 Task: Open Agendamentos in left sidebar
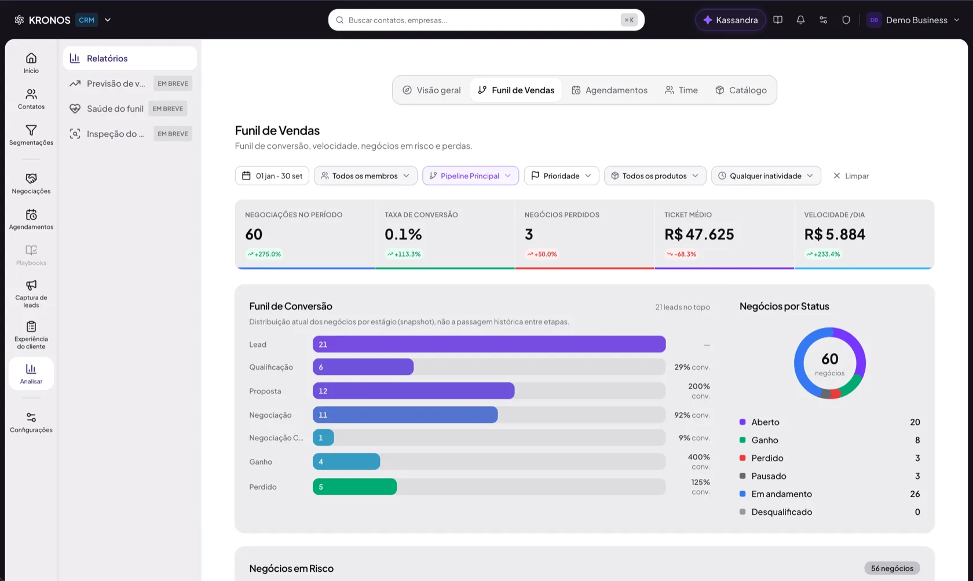point(31,220)
